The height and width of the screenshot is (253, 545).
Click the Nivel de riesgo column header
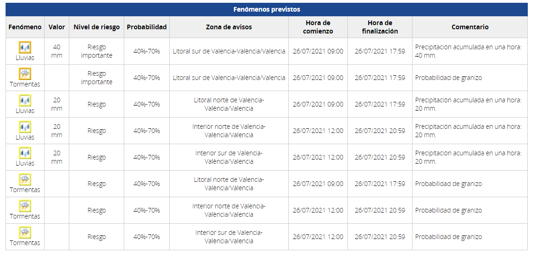click(x=97, y=27)
